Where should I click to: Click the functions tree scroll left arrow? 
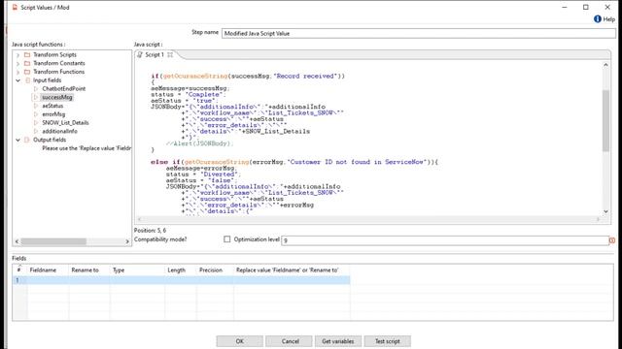(17, 241)
